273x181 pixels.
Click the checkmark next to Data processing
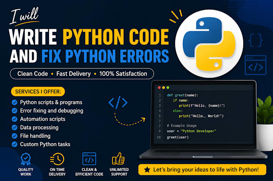14,127
